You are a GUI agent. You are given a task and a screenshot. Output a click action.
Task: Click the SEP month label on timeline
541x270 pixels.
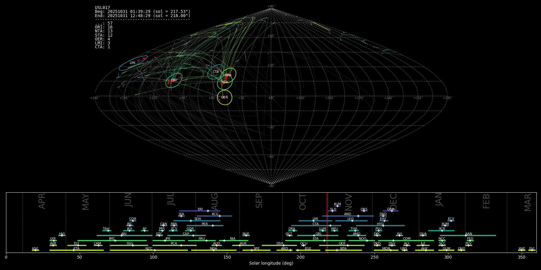[x=259, y=201]
